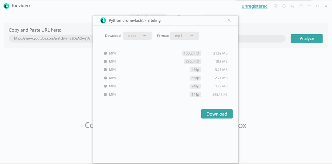Screen dimensions: 332x164
Task: Click the YouTube URL input field
Action: (147, 38)
